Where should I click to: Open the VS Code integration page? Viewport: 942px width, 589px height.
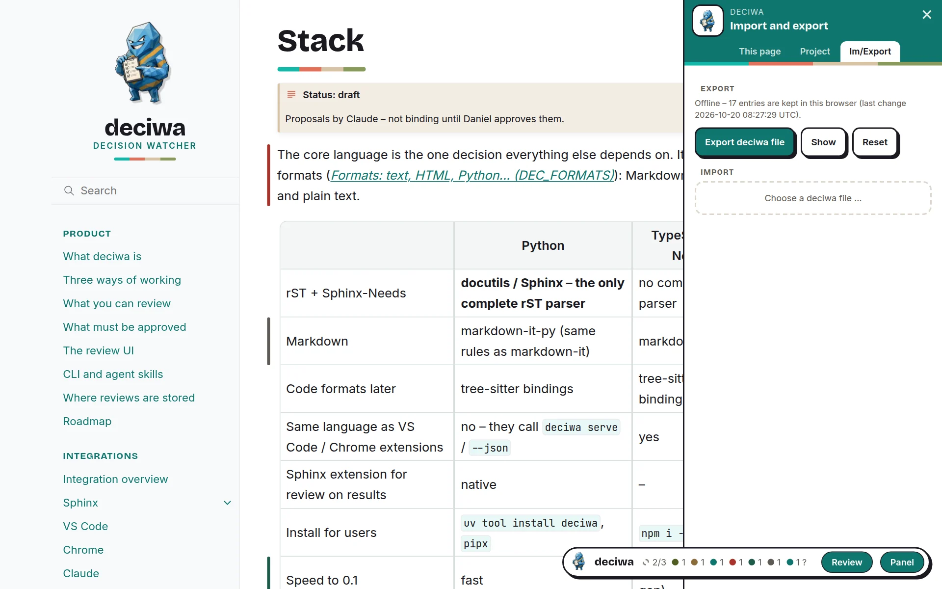(85, 526)
